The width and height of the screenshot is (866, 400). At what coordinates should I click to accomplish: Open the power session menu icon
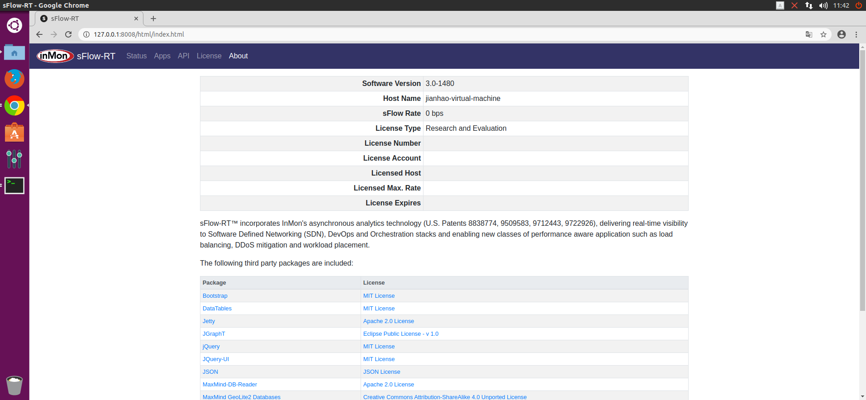click(x=859, y=5)
